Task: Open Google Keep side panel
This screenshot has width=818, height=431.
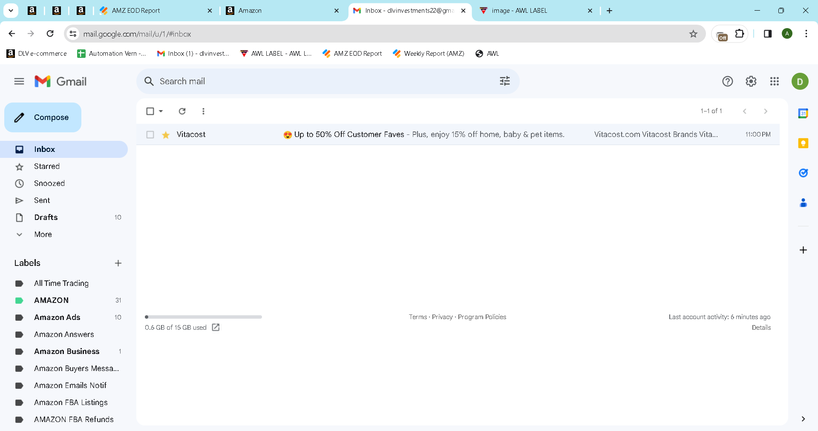Action: coord(803,143)
